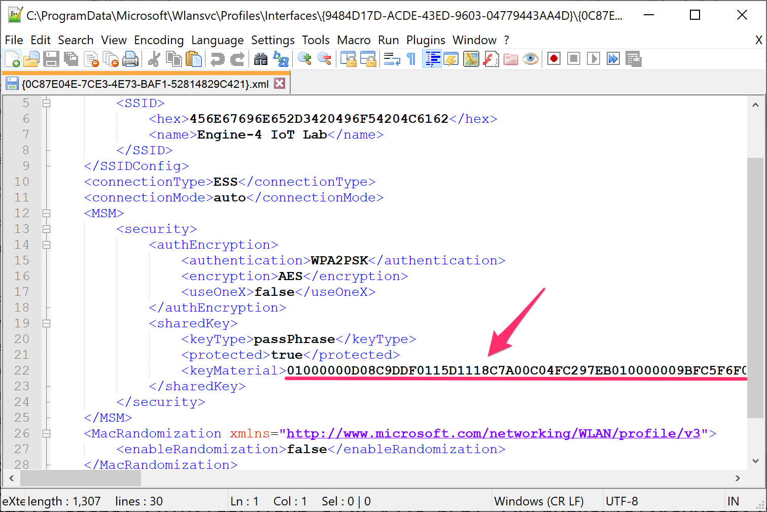
Task: Open the Encoding menu
Action: tap(159, 40)
